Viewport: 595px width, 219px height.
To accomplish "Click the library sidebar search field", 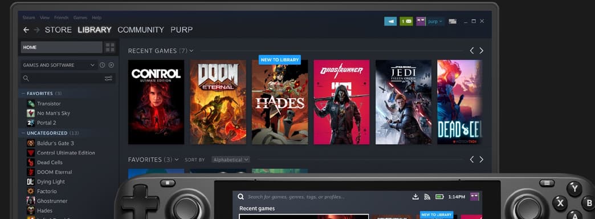I will tap(68, 79).
